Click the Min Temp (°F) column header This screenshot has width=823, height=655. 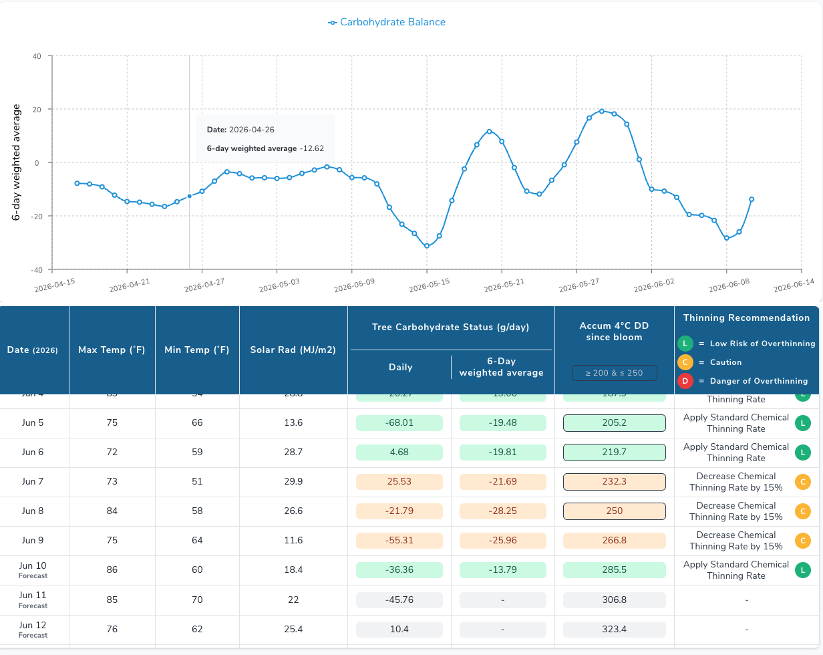pyautogui.click(x=197, y=350)
